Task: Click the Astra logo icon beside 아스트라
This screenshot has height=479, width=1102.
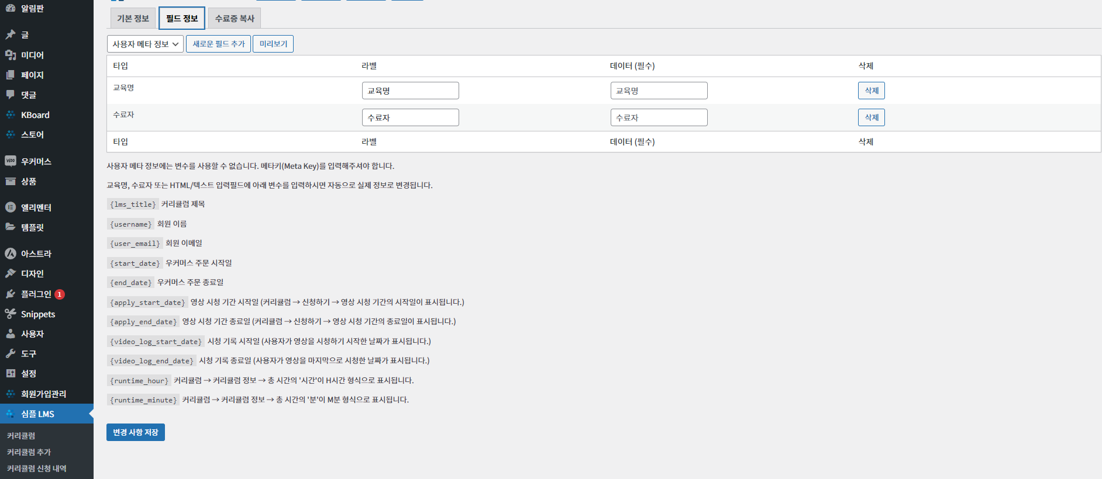Action: pyautogui.click(x=11, y=254)
